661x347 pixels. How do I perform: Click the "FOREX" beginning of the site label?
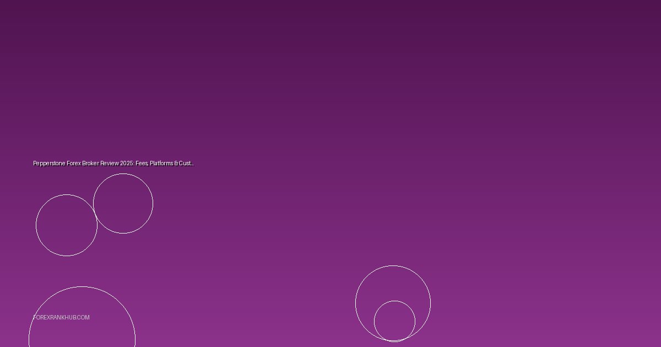click(41, 317)
